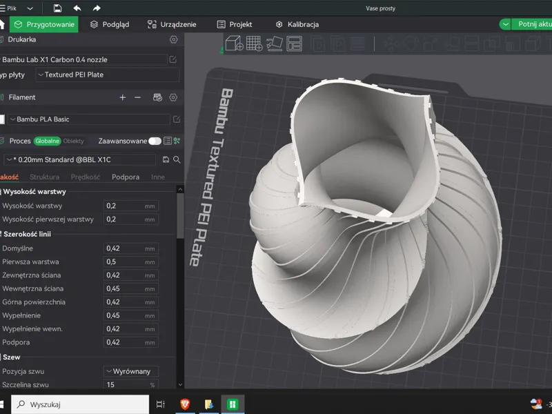Click the Arrange all objects icon
The image size is (552, 414).
click(x=295, y=43)
